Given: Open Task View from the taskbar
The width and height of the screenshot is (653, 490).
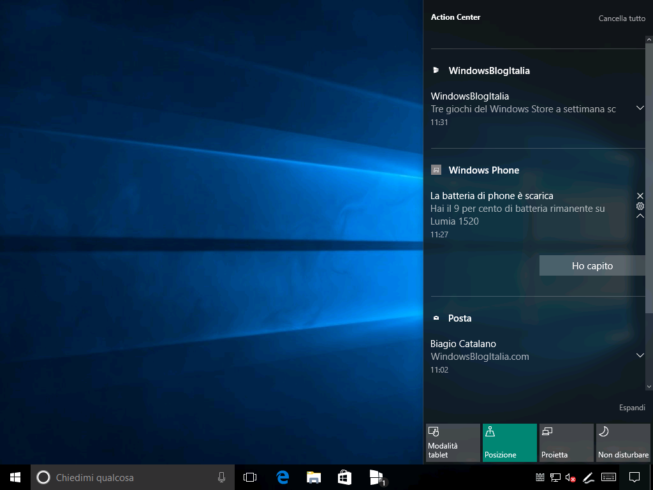Looking at the screenshot, I should click(250, 477).
